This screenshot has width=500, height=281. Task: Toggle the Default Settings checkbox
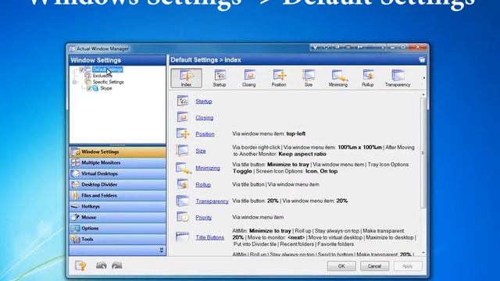click(x=81, y=69)
